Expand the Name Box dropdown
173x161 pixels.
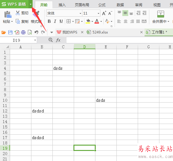click(35, 40)
